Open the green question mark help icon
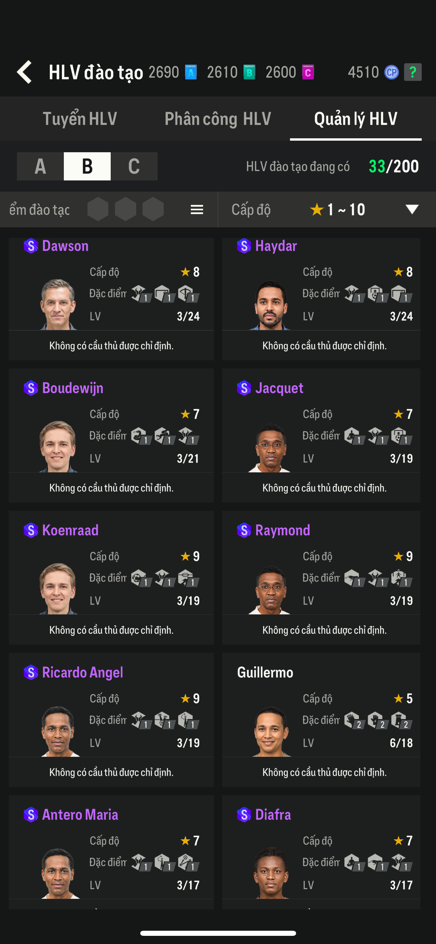Image resolution: width=436 pixels, height=944 pixels. [x=413, y=72]
